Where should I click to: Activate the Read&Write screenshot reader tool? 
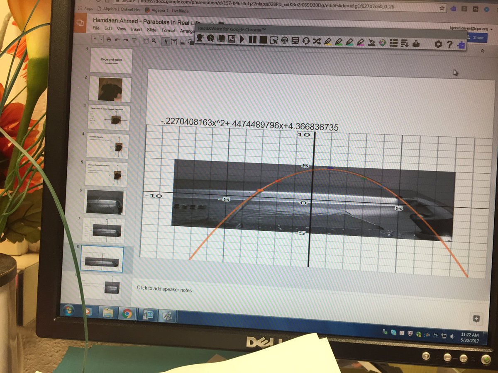click(x=274, y=40)
